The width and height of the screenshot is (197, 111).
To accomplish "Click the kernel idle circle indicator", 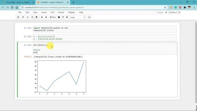I will pyautogui.click(x=179, y=12).
